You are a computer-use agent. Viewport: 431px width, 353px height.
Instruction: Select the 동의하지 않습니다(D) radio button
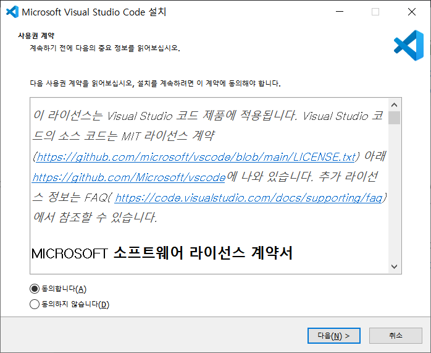click(35, 304)
